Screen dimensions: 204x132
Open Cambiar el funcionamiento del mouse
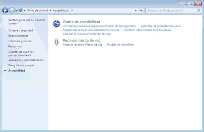click(x=148, y=30)
